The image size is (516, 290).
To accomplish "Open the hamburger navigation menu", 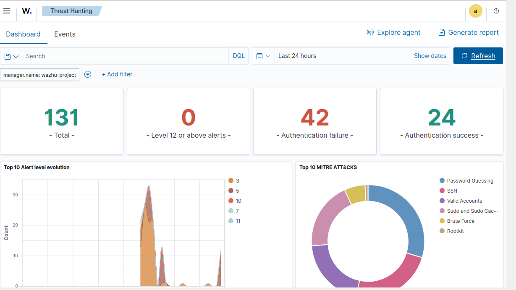I will pos(7,11).
